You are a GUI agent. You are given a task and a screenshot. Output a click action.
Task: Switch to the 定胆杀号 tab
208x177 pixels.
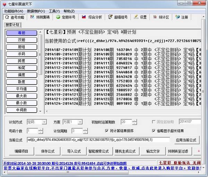point(66,17)
